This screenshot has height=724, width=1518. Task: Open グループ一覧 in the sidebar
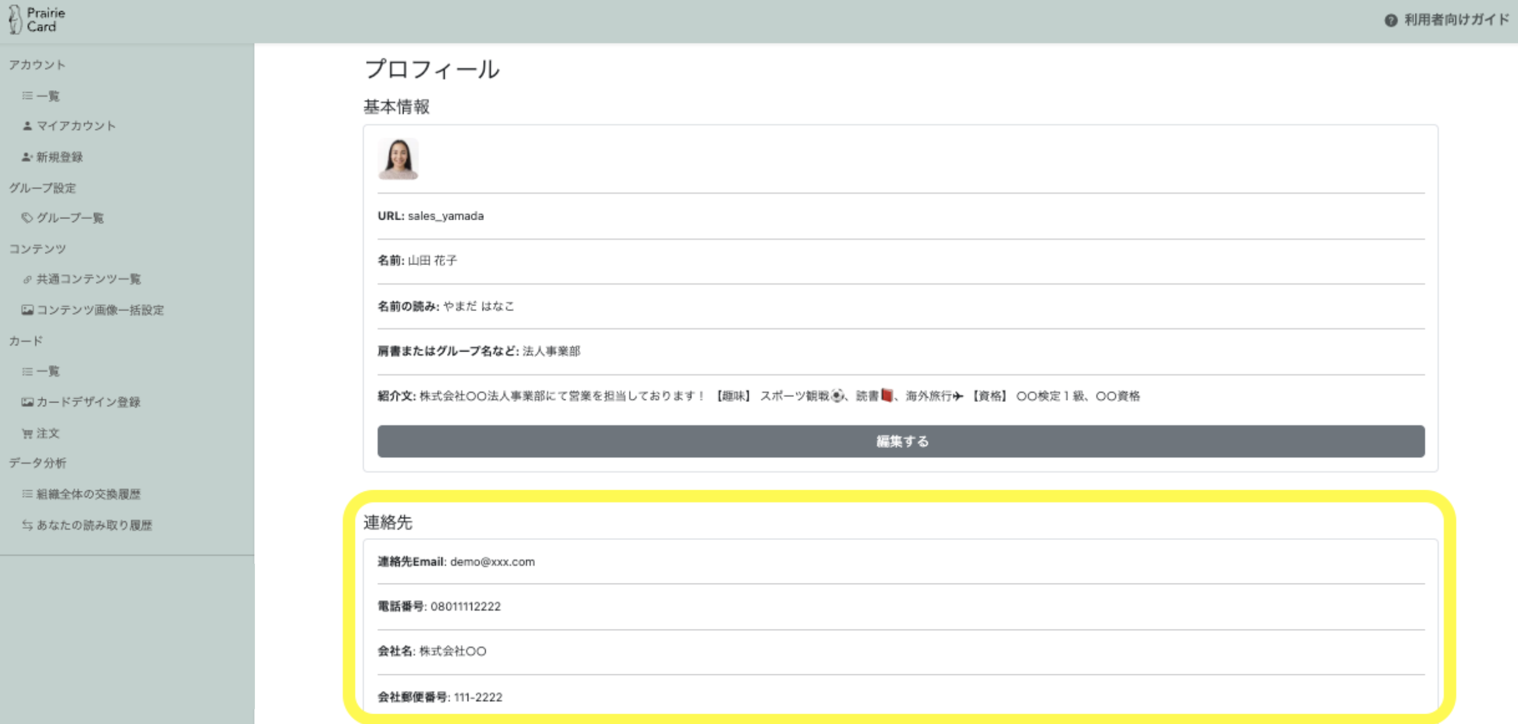(70, 218)
